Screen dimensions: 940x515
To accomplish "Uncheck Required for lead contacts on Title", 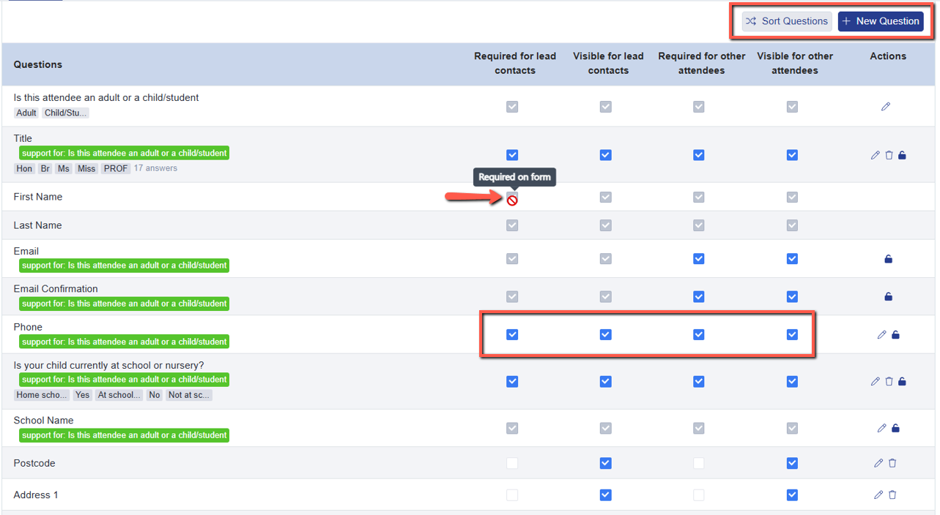I will click(x=512, y=154).
